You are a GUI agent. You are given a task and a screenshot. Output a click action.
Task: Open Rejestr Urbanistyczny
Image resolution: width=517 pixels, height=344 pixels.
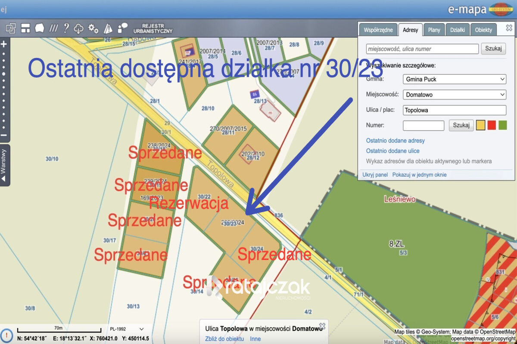153,28
